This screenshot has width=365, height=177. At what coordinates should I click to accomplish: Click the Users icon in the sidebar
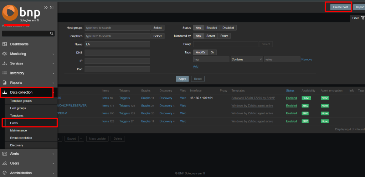click(x=5, y=163)
